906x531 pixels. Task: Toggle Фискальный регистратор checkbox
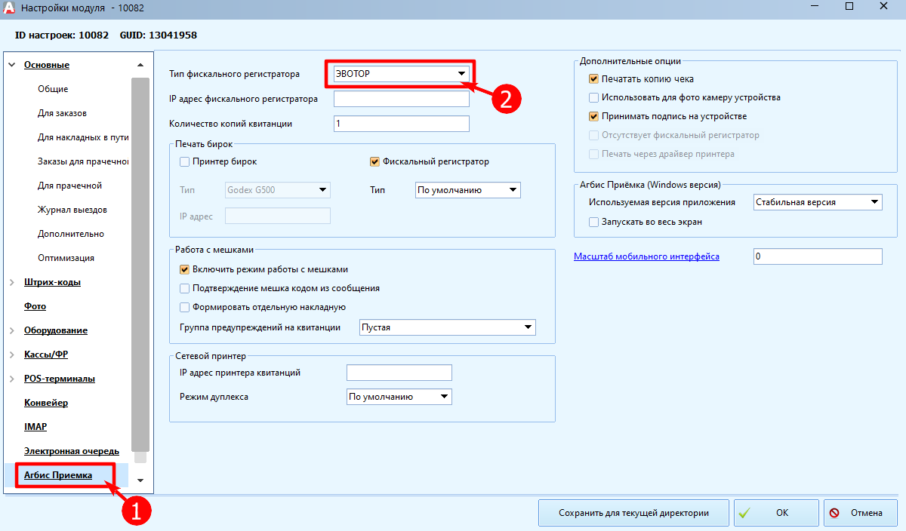pyautogui.click(x=374, y=161)
